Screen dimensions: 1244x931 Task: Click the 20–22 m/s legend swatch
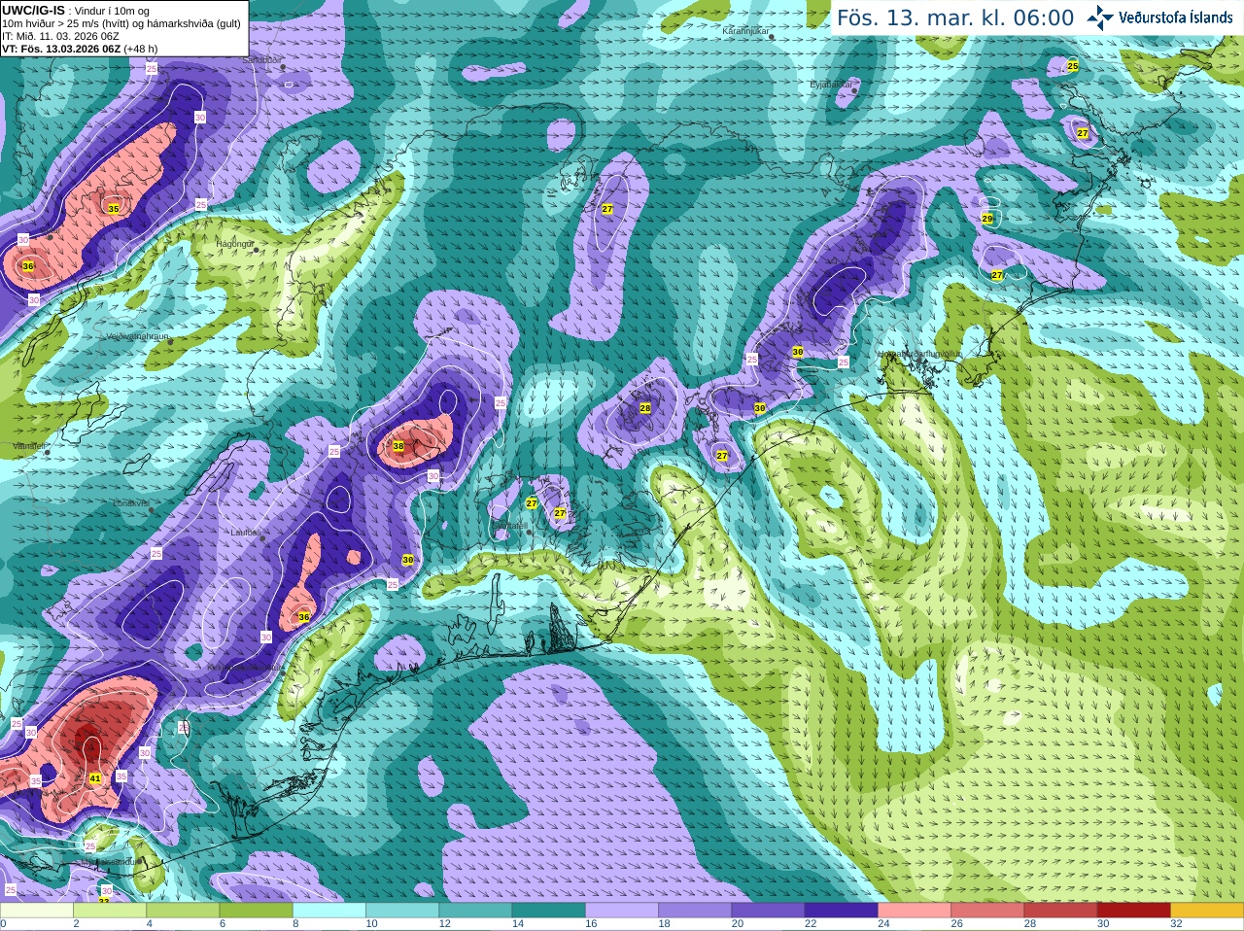click(768, 911)
